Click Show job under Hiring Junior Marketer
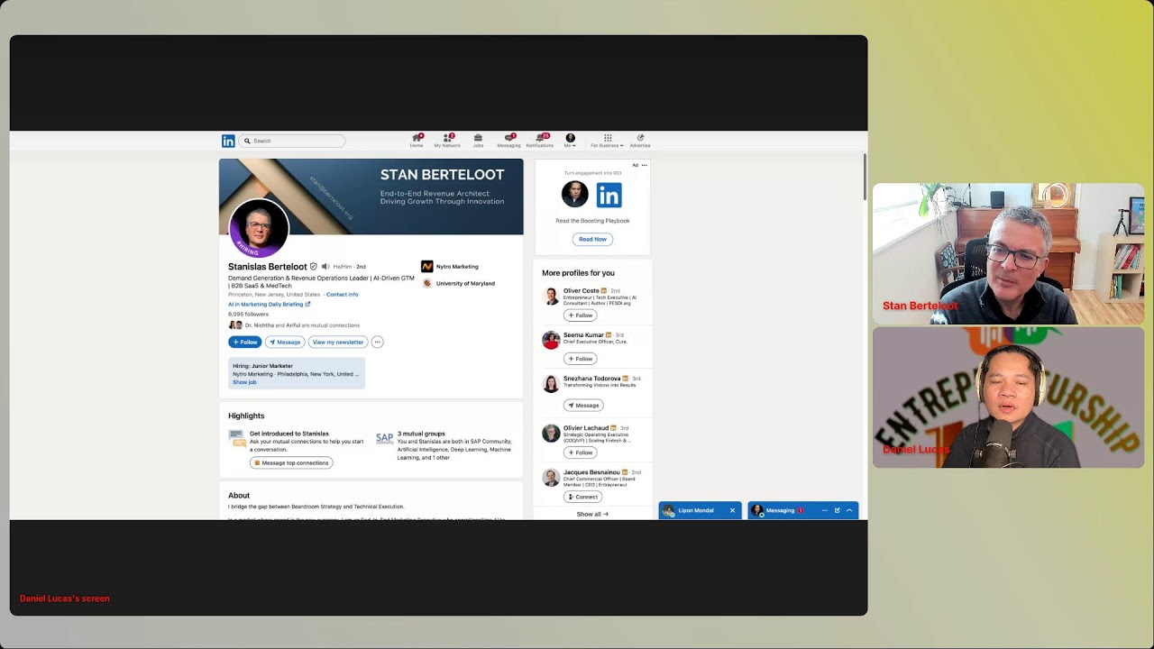1154x649 pixels. click(244, 382)
